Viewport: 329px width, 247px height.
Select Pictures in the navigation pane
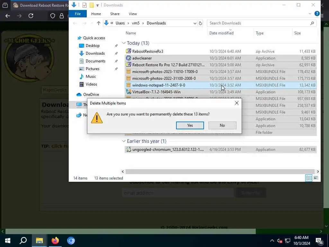tap(93, 69)
